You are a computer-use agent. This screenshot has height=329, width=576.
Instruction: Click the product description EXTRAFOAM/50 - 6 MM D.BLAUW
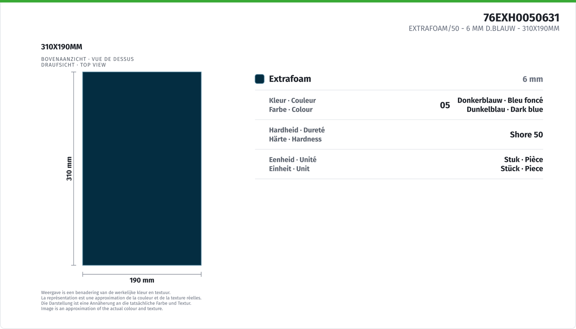(x=484, y=28)
